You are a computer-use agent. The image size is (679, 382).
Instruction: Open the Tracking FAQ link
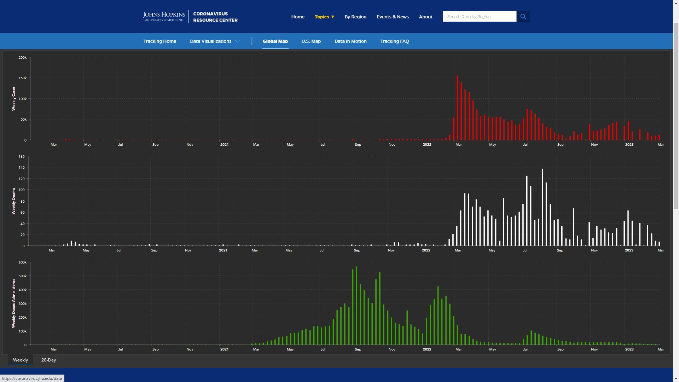tap(394, 41)
